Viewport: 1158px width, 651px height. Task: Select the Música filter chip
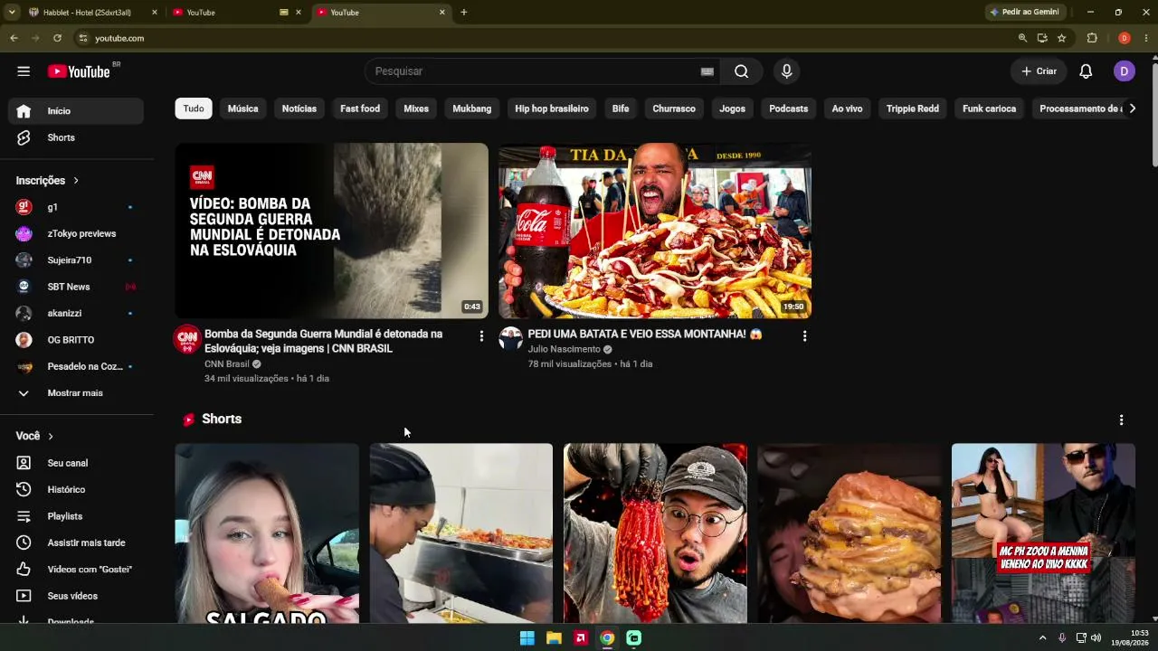coord(242,108)
